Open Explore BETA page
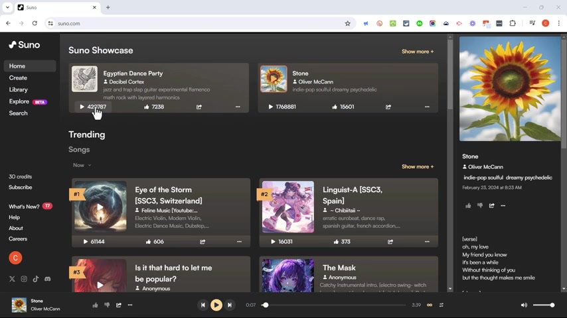The image size is (567, 318). (28, 101)
